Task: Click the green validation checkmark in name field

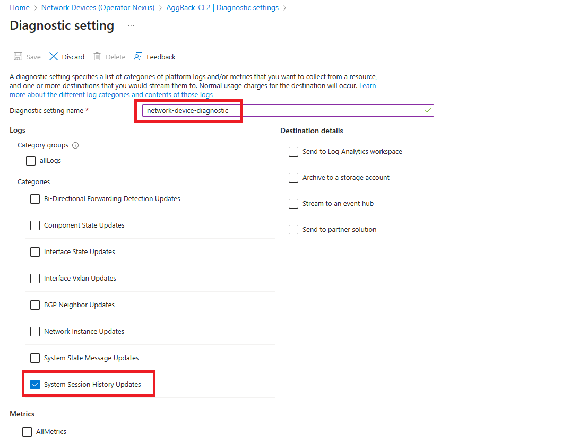Action: pyautogui.click(x=428, y=110)
